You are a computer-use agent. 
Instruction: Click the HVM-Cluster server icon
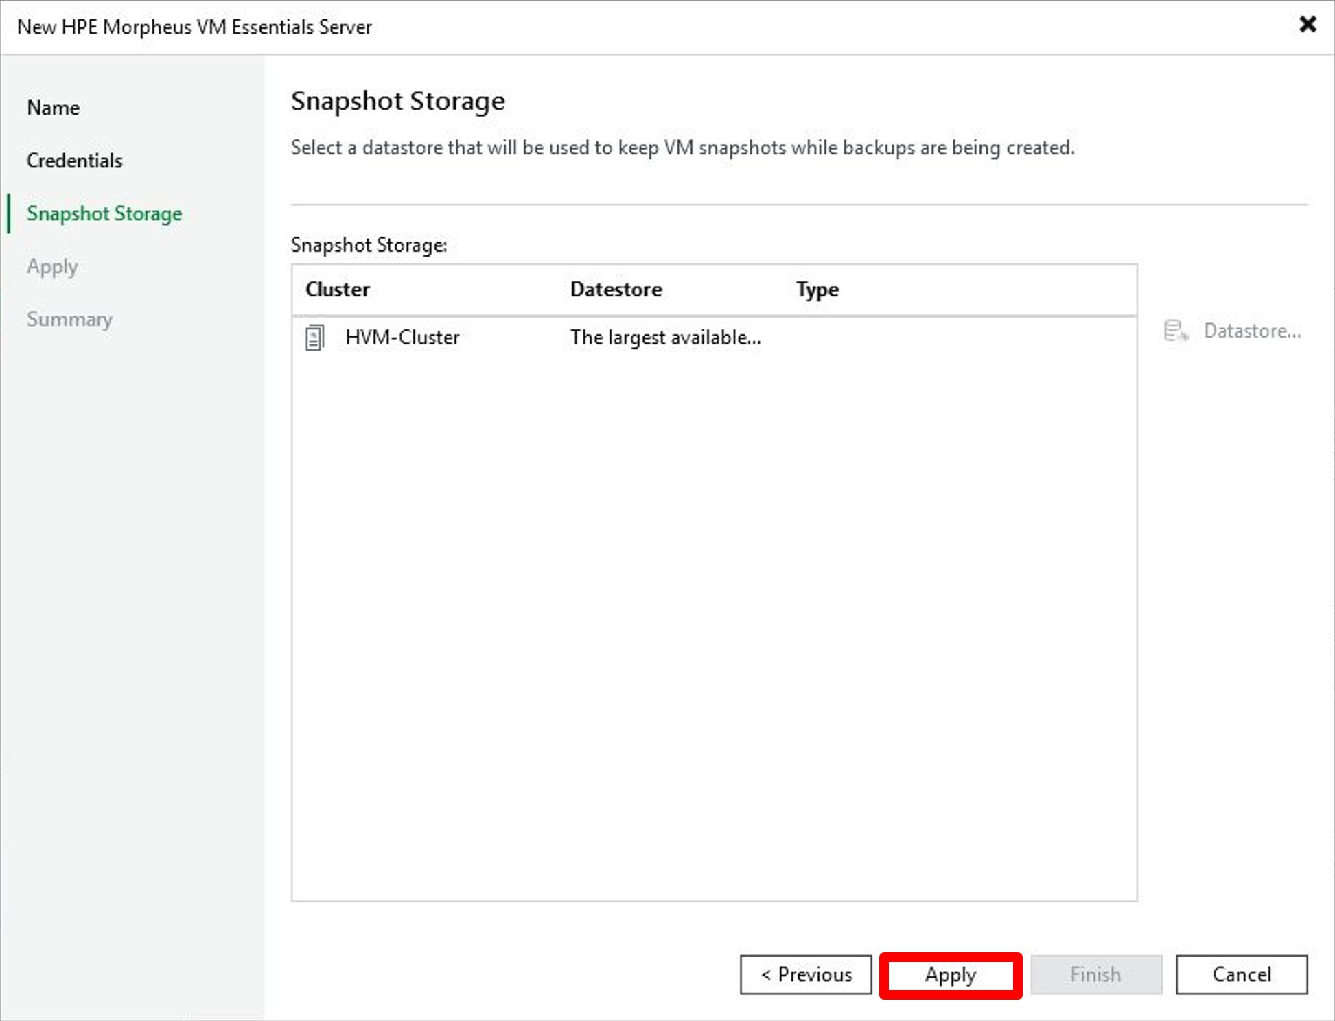314,338
